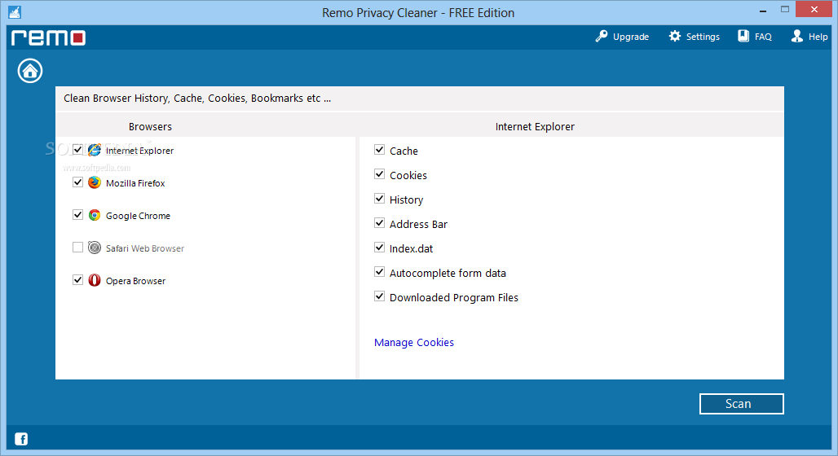Screen dimensions: 838x456
Task: Maximize the Remo Privacy Cleaner window
Action: tap(784, 9)
